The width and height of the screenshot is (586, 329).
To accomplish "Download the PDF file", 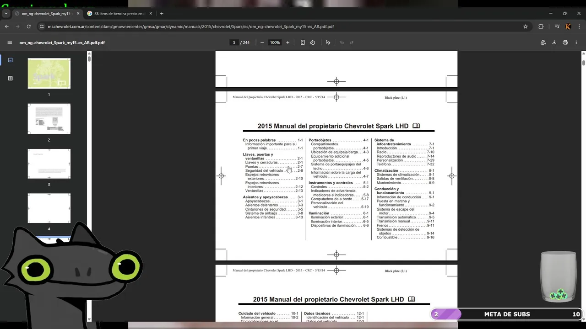I will pos(554,42).
